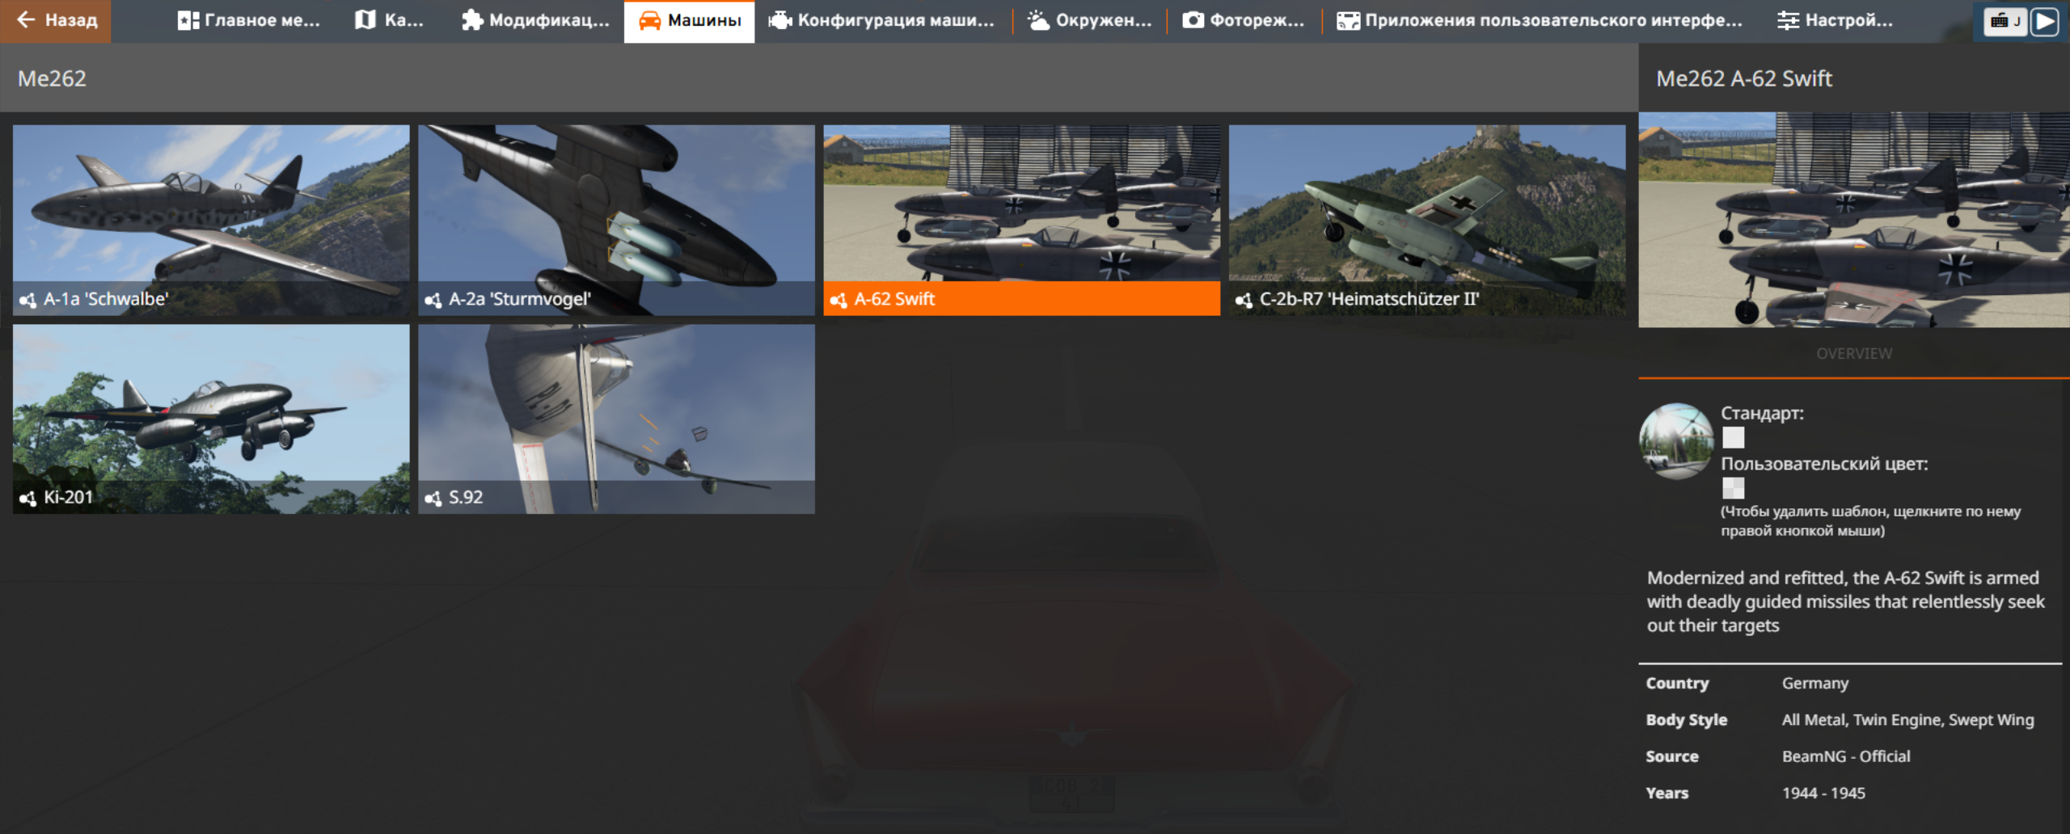Viewport: 2070px width, 834px height.
Task: Click the Germany value
Action: pyautogui.click(x=1815, y=683)
